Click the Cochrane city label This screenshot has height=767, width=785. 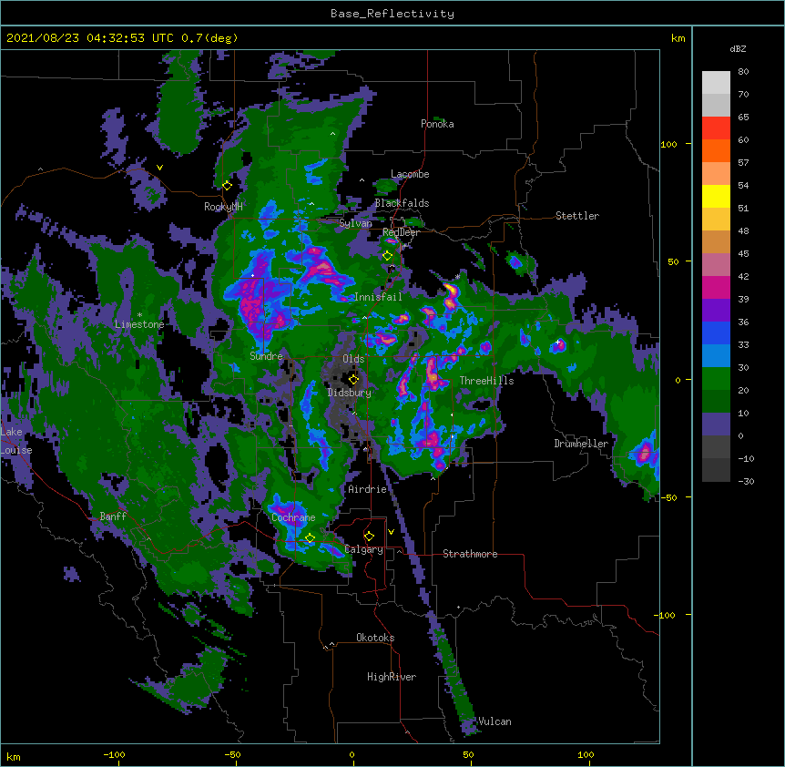(x=293, y=517)
